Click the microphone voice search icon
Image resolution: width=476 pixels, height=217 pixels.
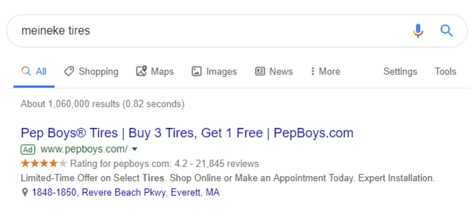418,31
